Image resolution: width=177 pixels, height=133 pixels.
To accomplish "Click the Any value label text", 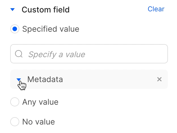I will (x=40, y=102).
